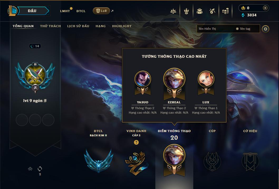Open the Loot backpack icon

[x=199, y=11]
